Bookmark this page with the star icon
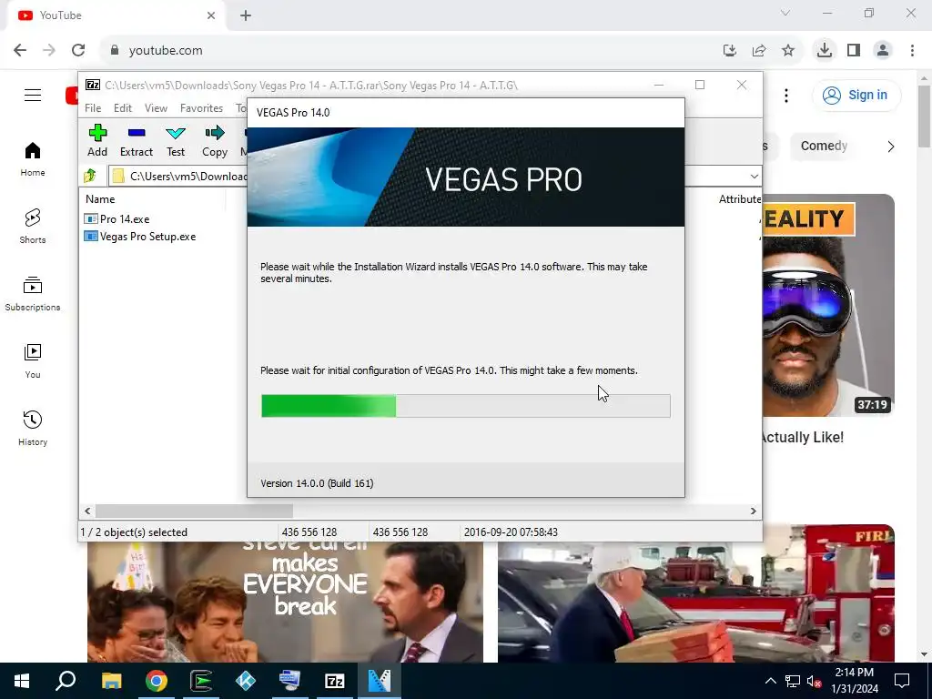This screenshot has width=932, height=699. coord(788,51)
